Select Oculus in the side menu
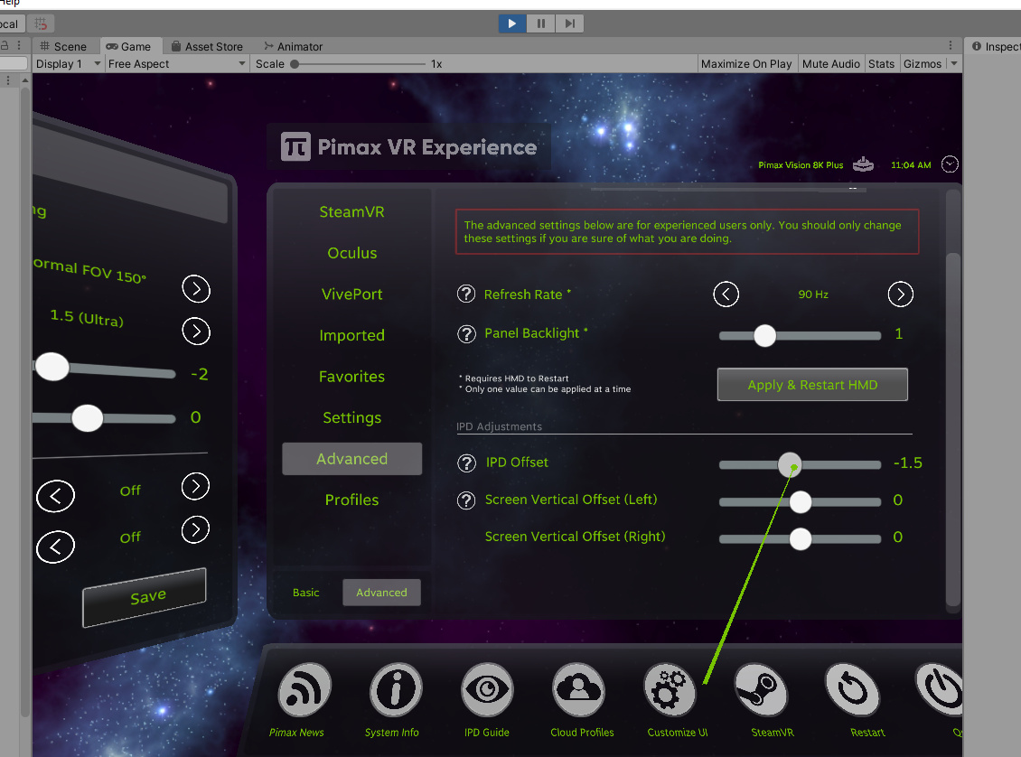 (351, 253)
